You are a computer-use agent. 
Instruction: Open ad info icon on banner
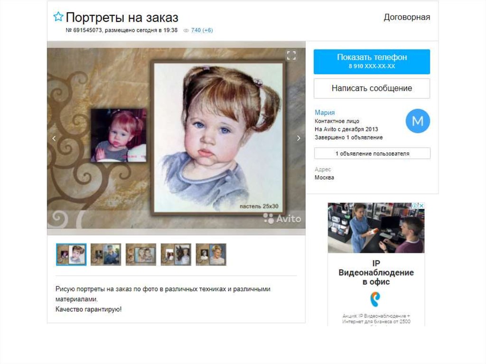coord(415,205)
